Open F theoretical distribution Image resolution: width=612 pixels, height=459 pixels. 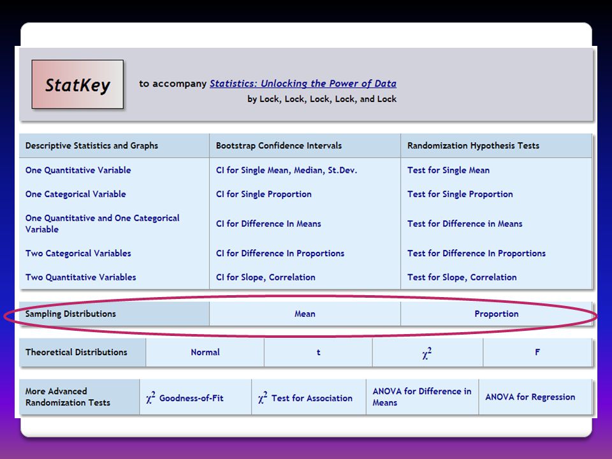click(x=537, y=352)
